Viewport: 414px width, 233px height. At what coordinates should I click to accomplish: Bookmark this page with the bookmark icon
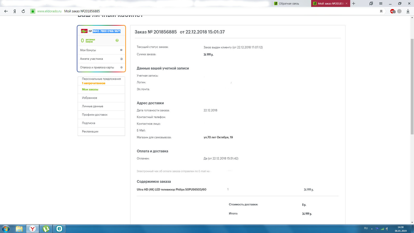(x=381, y=11)
